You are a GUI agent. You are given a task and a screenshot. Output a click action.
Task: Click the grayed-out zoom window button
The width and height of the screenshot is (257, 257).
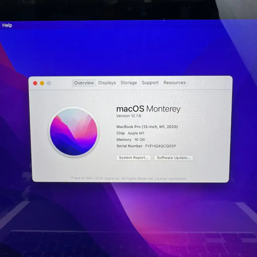tap(49, 83)
